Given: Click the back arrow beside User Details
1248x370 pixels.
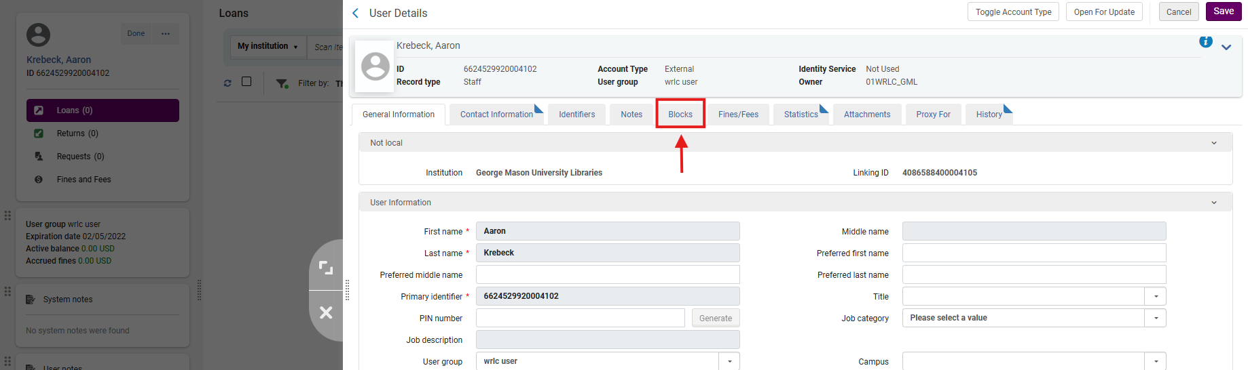Looking at the screenshot, I should coord(355,13).
